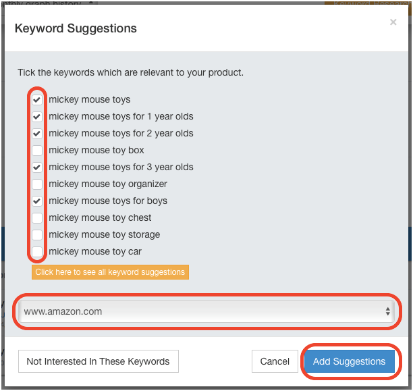Untick 'mickey mouse toys for boys'

click(x=37, y=201)
